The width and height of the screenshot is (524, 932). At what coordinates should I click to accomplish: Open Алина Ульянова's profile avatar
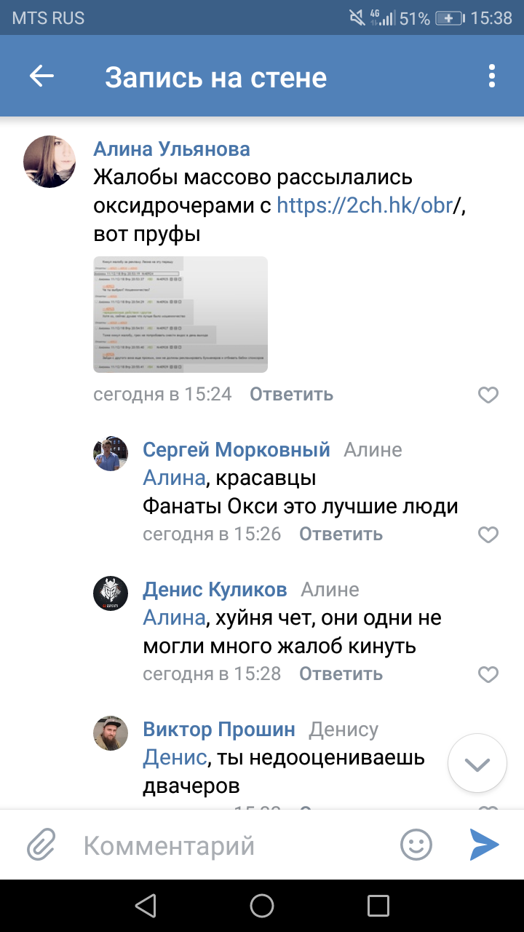(50, 162)
